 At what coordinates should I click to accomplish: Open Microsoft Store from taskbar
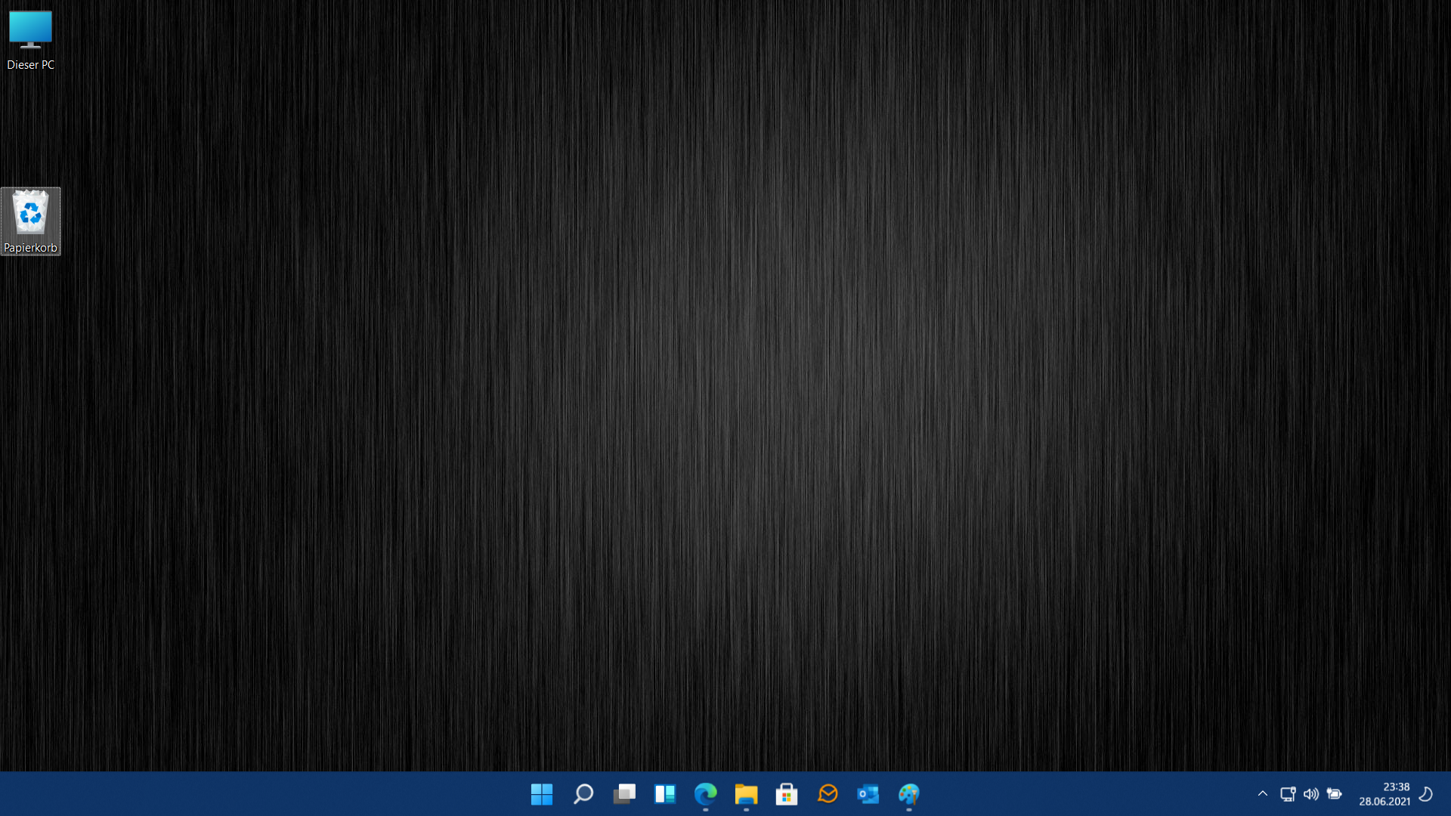pos(787,794)
